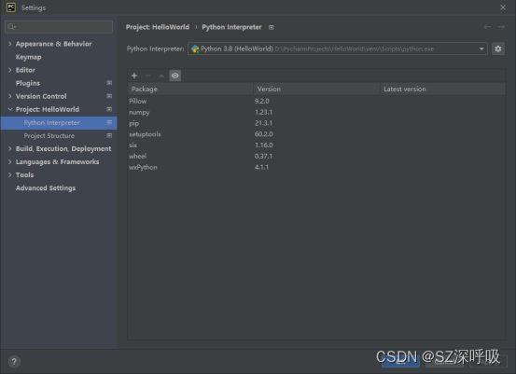Click the upgrade package arrow icon
This screenshot has height=374, width=516.
(x=161, y=76)
